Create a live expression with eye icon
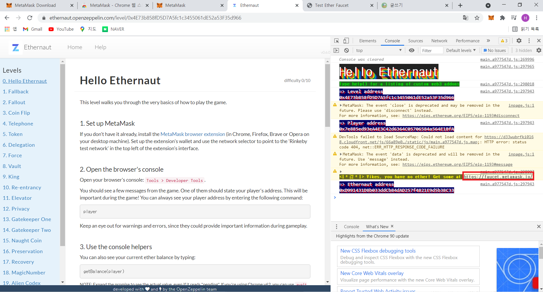The height and width of the screenshot is (292, 543). point(412,50)
